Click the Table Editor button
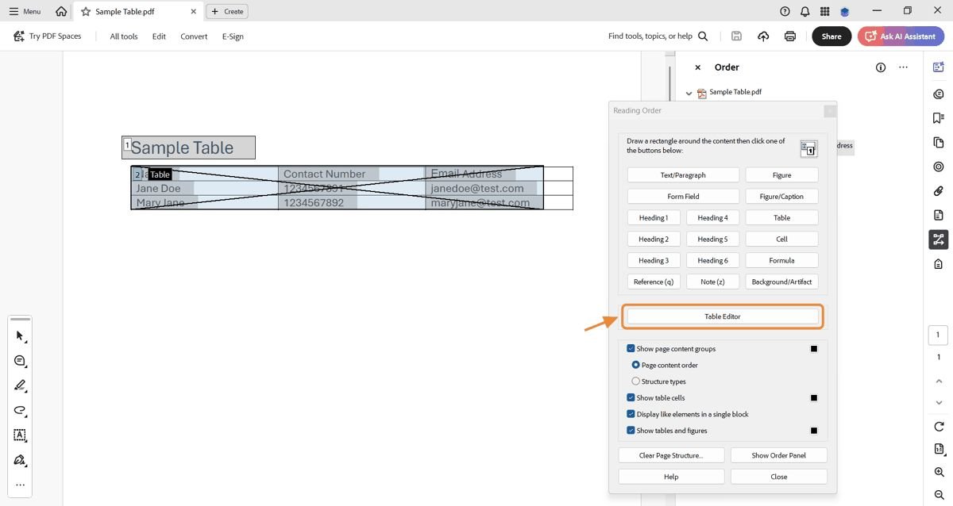The height and width of the screenshot is (506, 953). click(723, 316)
